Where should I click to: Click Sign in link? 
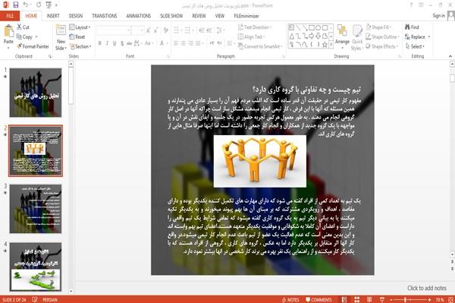(x=438, y=15)
